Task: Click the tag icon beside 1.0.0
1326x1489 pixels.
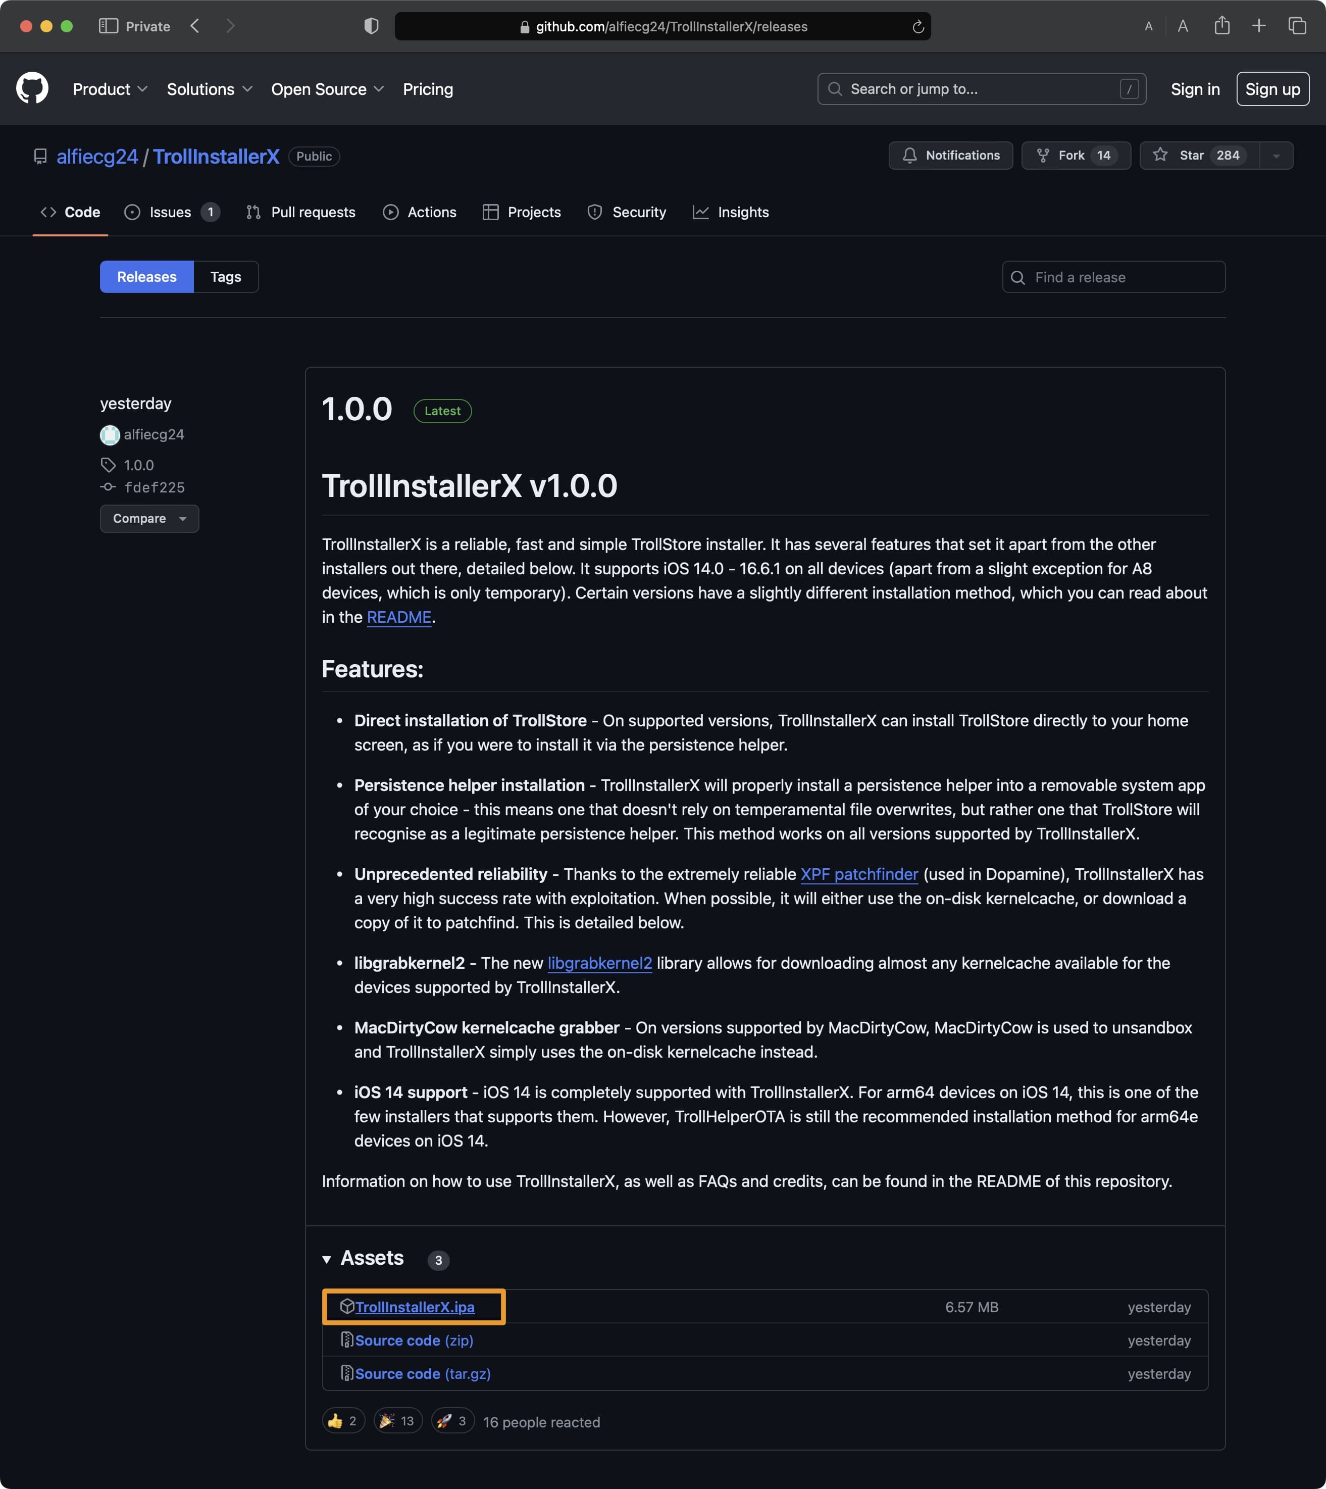Action: (108, 464)
